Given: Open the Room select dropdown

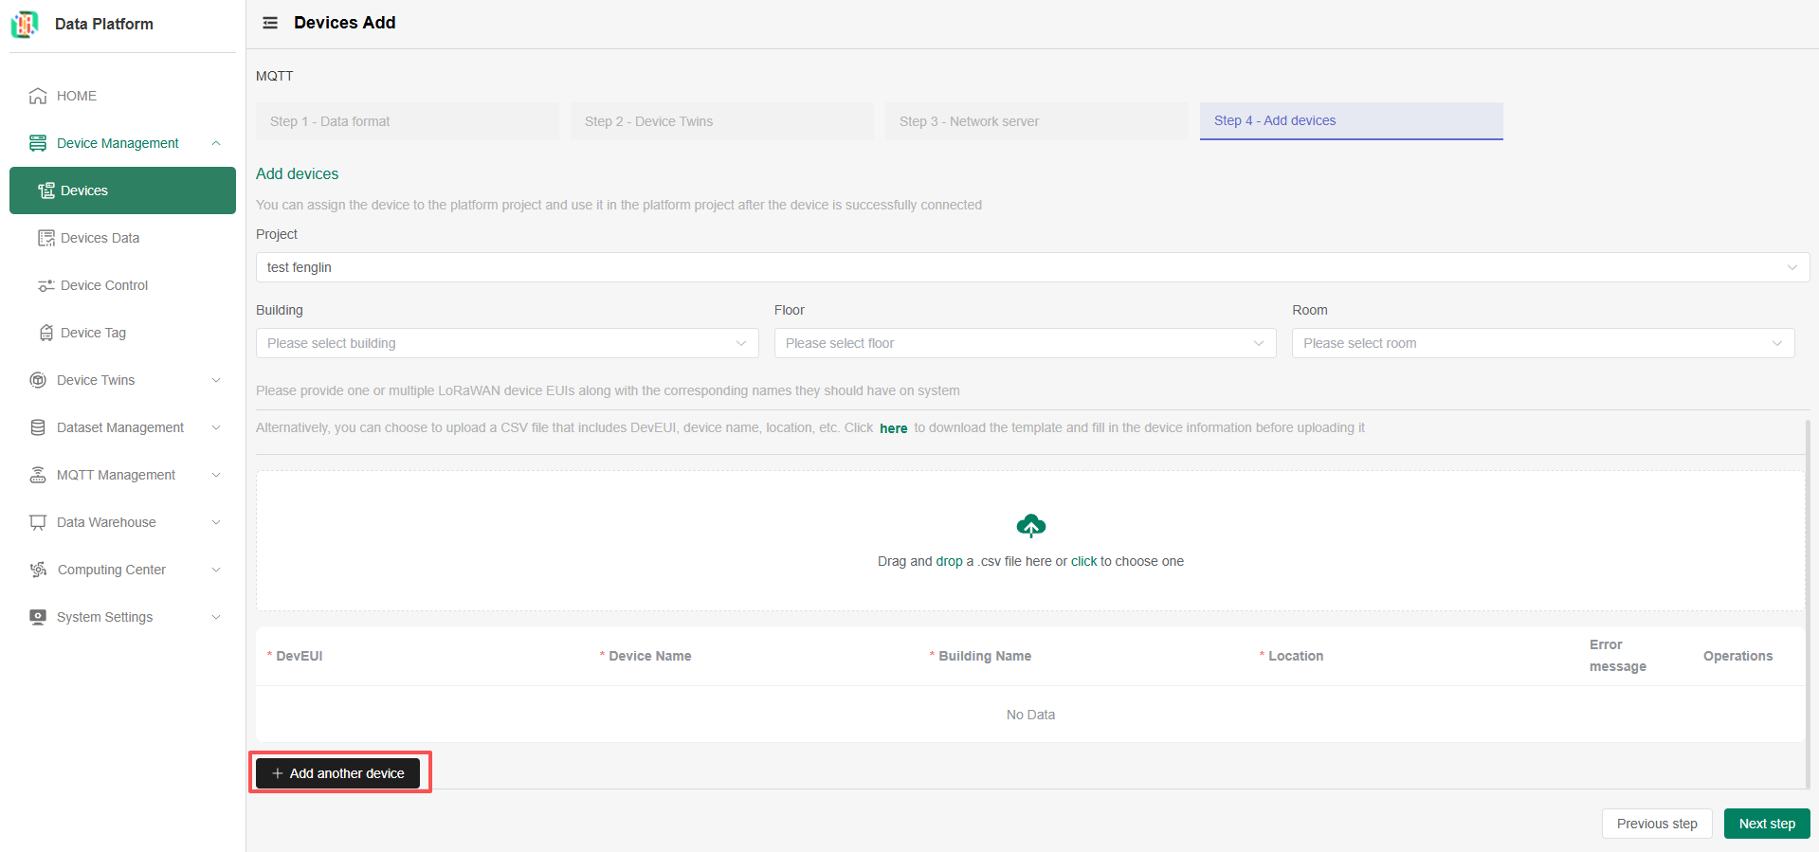Looking at the screenshot, I should (x=1543, y=343).
